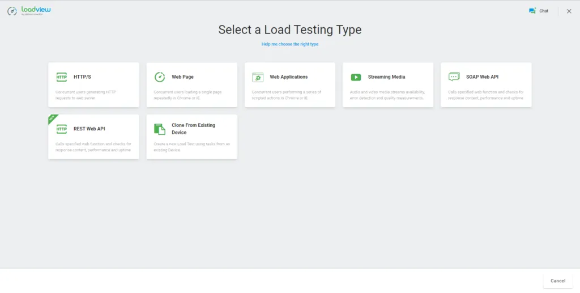Viewport: 580px width, 293px height.
Task: Click the SOAP Web API speech bubble icon
Action: click(454, 77)
